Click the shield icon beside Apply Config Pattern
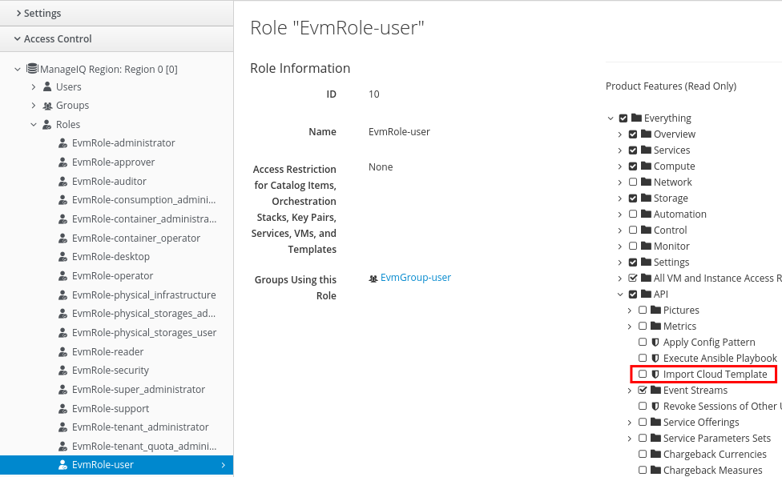 [x=655, y=342]
